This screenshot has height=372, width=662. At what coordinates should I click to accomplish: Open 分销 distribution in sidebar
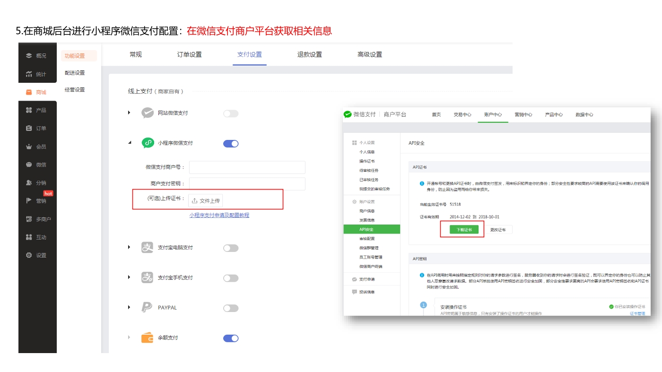37,183
